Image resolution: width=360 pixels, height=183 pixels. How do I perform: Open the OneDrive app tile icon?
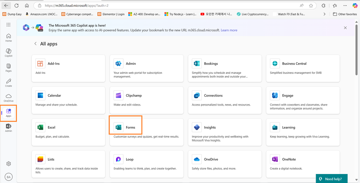click(x=197, y=159)
